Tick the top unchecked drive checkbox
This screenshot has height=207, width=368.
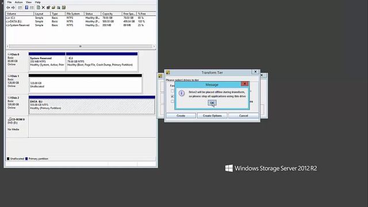point(172,91)
